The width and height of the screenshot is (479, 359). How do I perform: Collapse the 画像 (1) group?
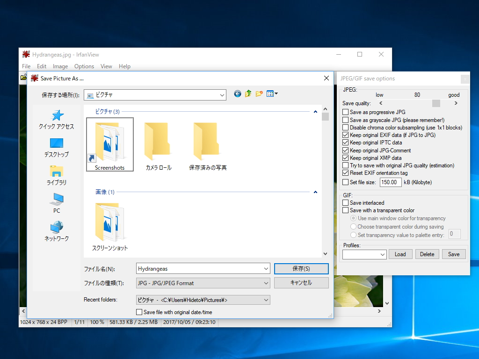pyautogui.click(x=316, y=192)
